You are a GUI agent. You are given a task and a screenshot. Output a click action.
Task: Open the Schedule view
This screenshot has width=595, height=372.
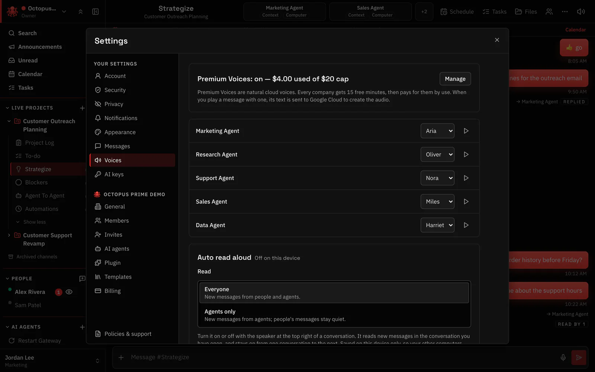pyautogui.click(x=457, y=12)
